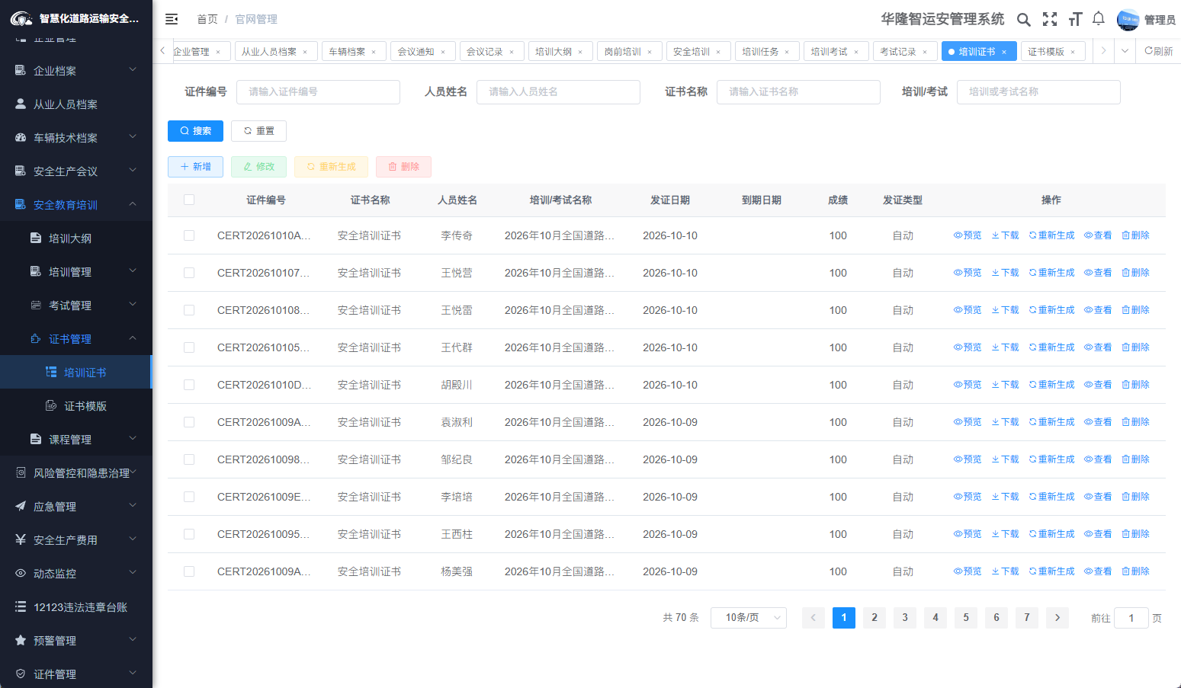Screen dimensions: 1181x688
Task: Tick the checkbox for 李传奇's row
Action: tap(189, 235)
